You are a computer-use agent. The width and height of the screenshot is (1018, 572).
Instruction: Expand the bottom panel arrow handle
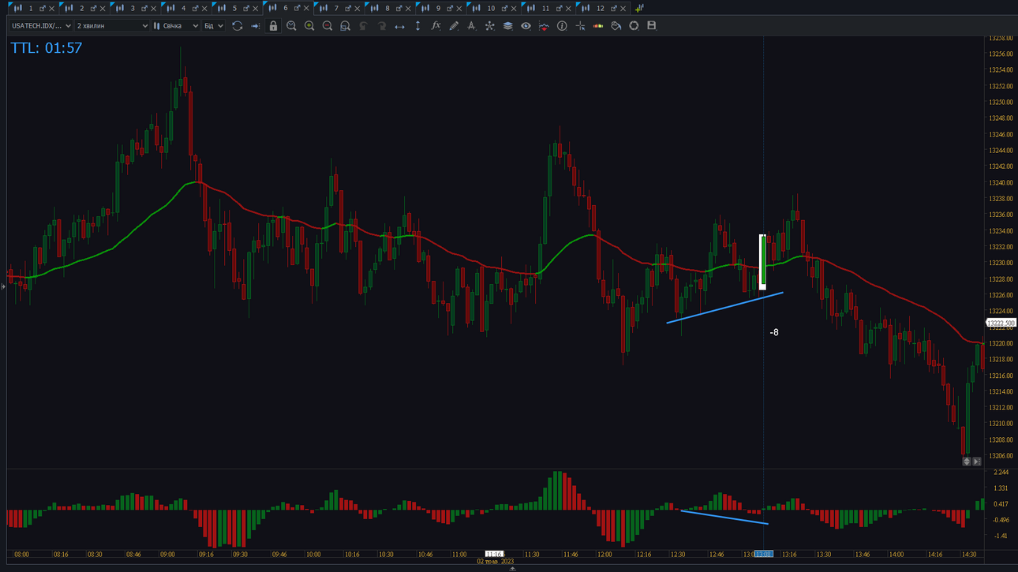pyautogui.click(x=512, y=568)
